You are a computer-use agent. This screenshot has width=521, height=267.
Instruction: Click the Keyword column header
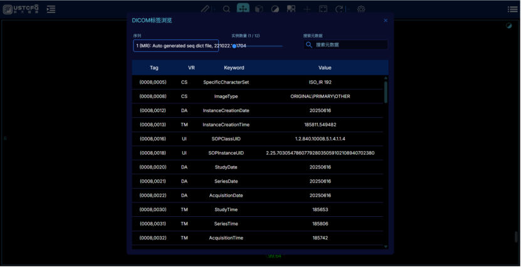[234, 68]
